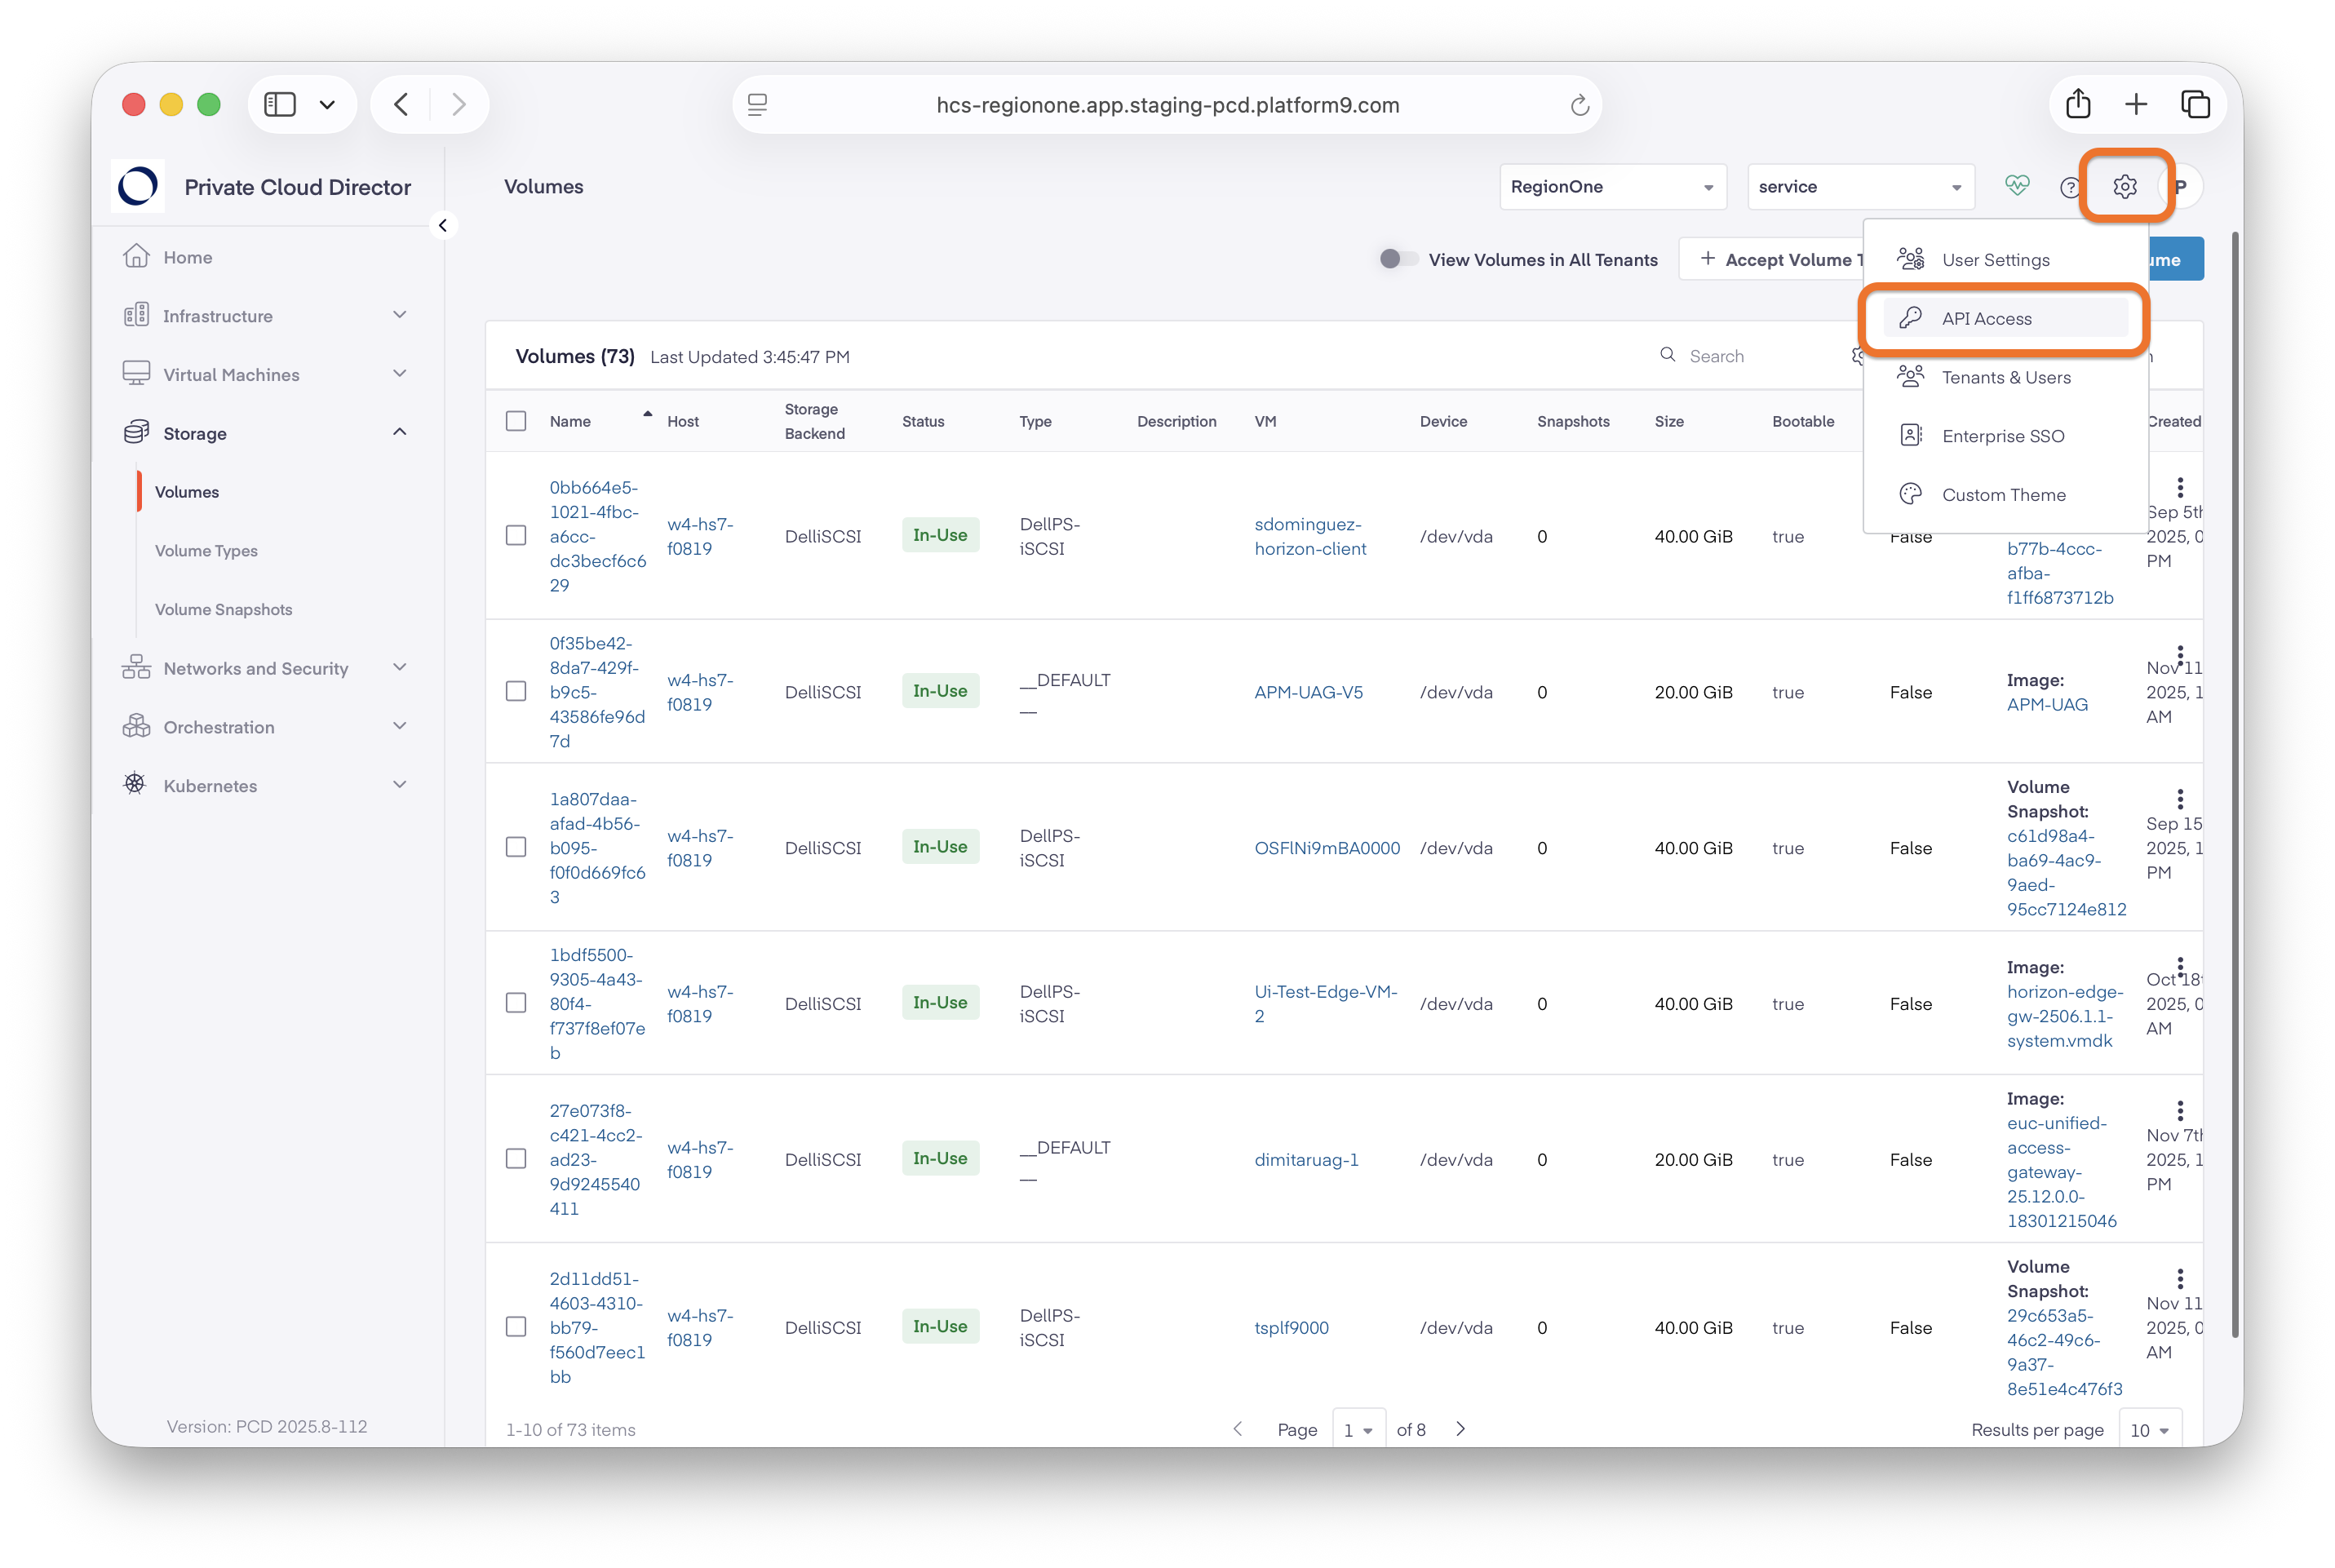Choose User Settings from the menu

click(x=2005, y=260)
